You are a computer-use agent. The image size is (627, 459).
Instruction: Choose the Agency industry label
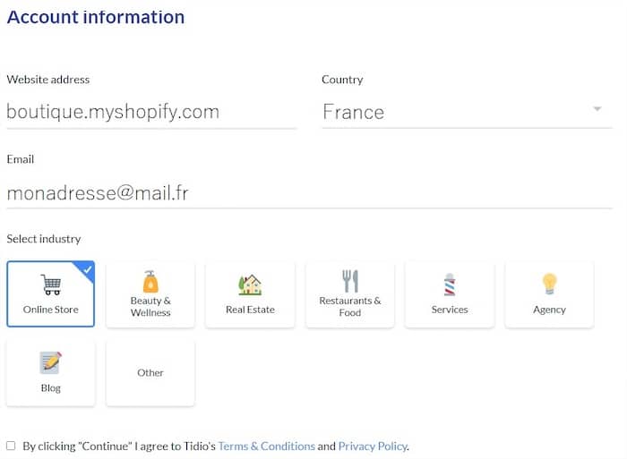(x=549, y=310)
